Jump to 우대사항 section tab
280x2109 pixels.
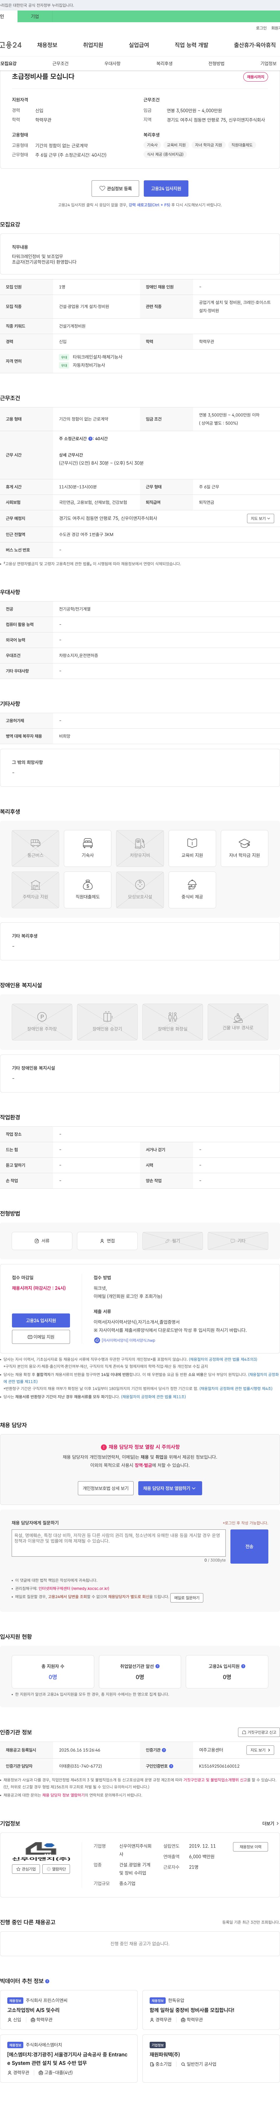(113, 63)
